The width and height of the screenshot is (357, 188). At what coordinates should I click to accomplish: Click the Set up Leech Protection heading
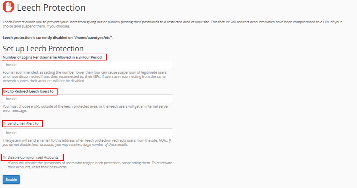pyautogui.click(x=43, y=48)
